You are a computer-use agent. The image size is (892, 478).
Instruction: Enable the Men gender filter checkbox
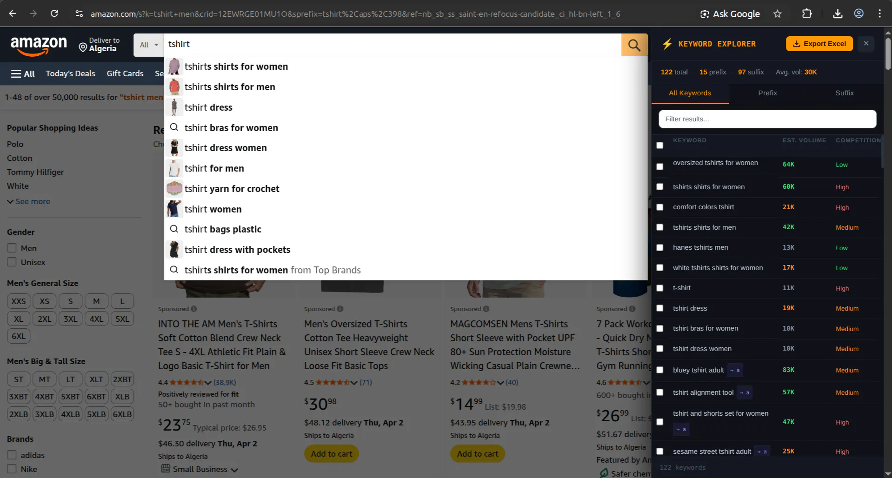coord(12,248)
